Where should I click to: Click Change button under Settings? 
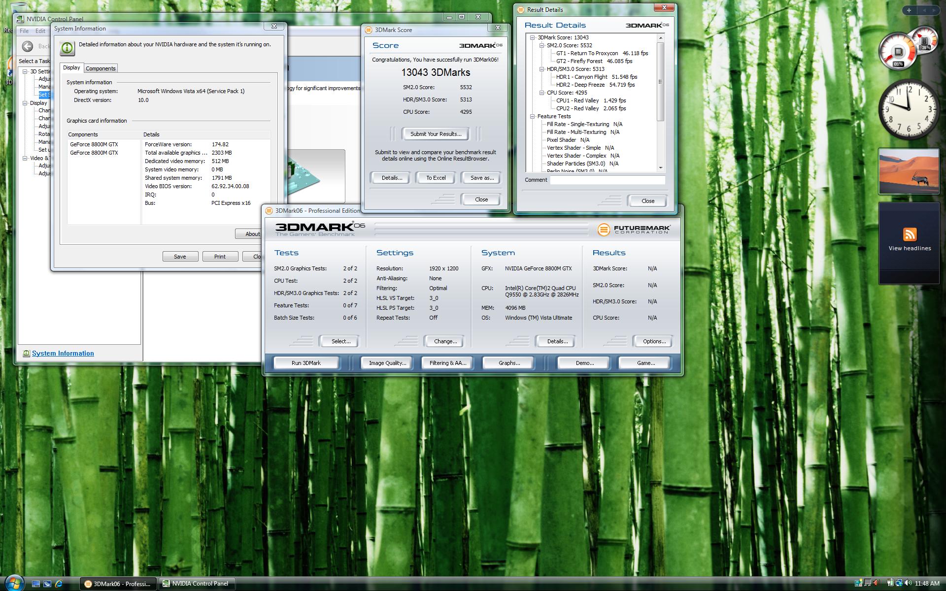coord(445,341)
